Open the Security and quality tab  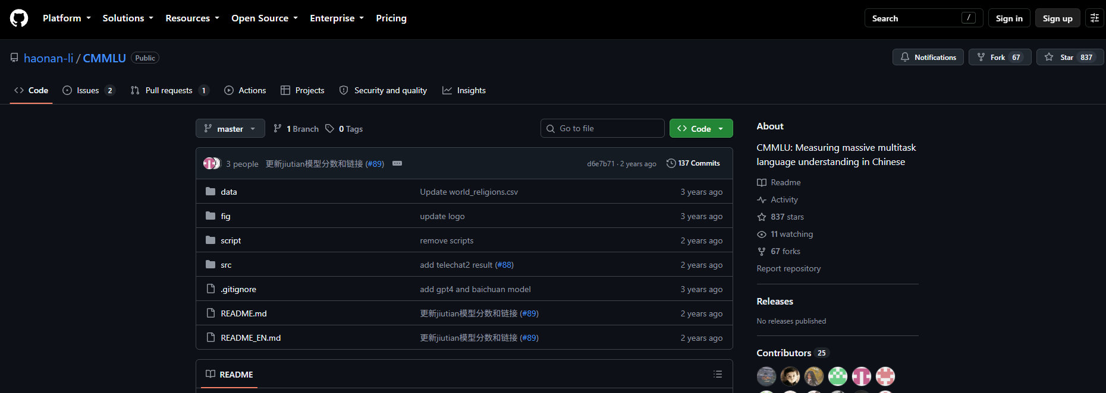[x=383, y=90]
